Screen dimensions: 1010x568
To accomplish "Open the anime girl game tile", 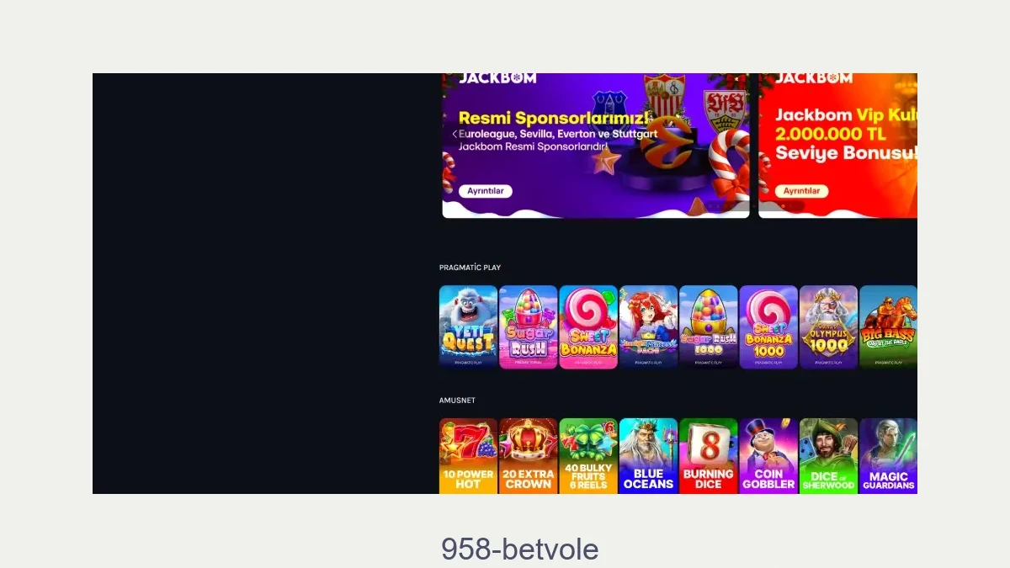I will [x=648, y=327].
